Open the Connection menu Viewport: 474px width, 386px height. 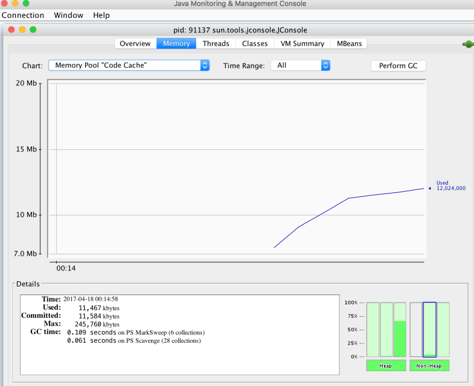(x=23, y=15)
